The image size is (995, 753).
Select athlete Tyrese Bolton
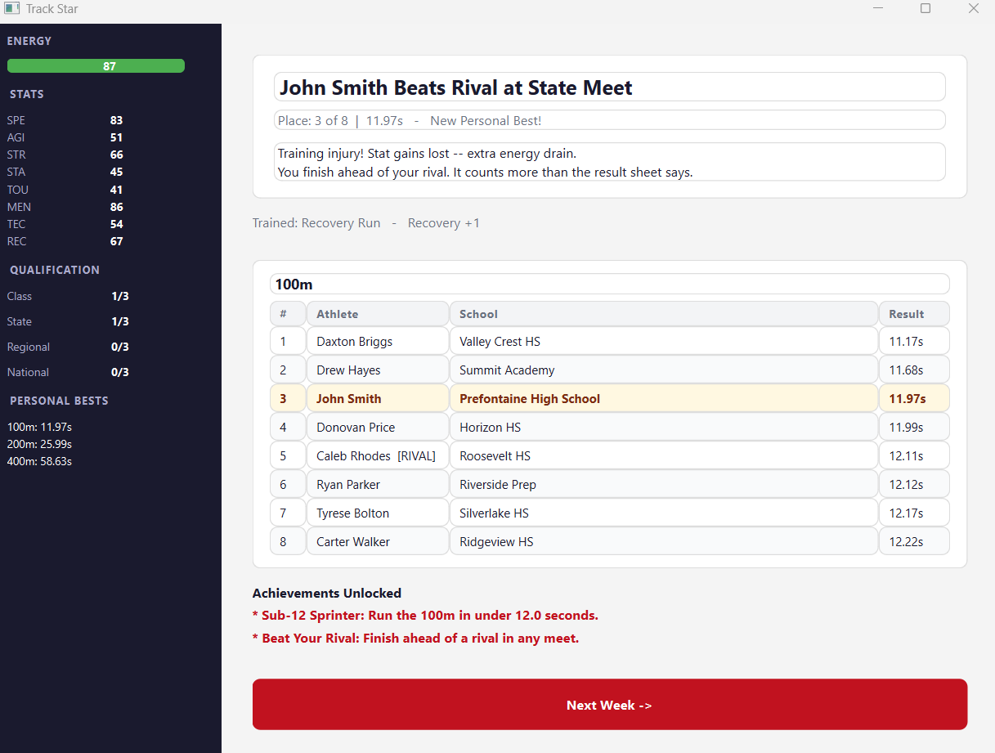pyautogui.click(x=378, y=513)
